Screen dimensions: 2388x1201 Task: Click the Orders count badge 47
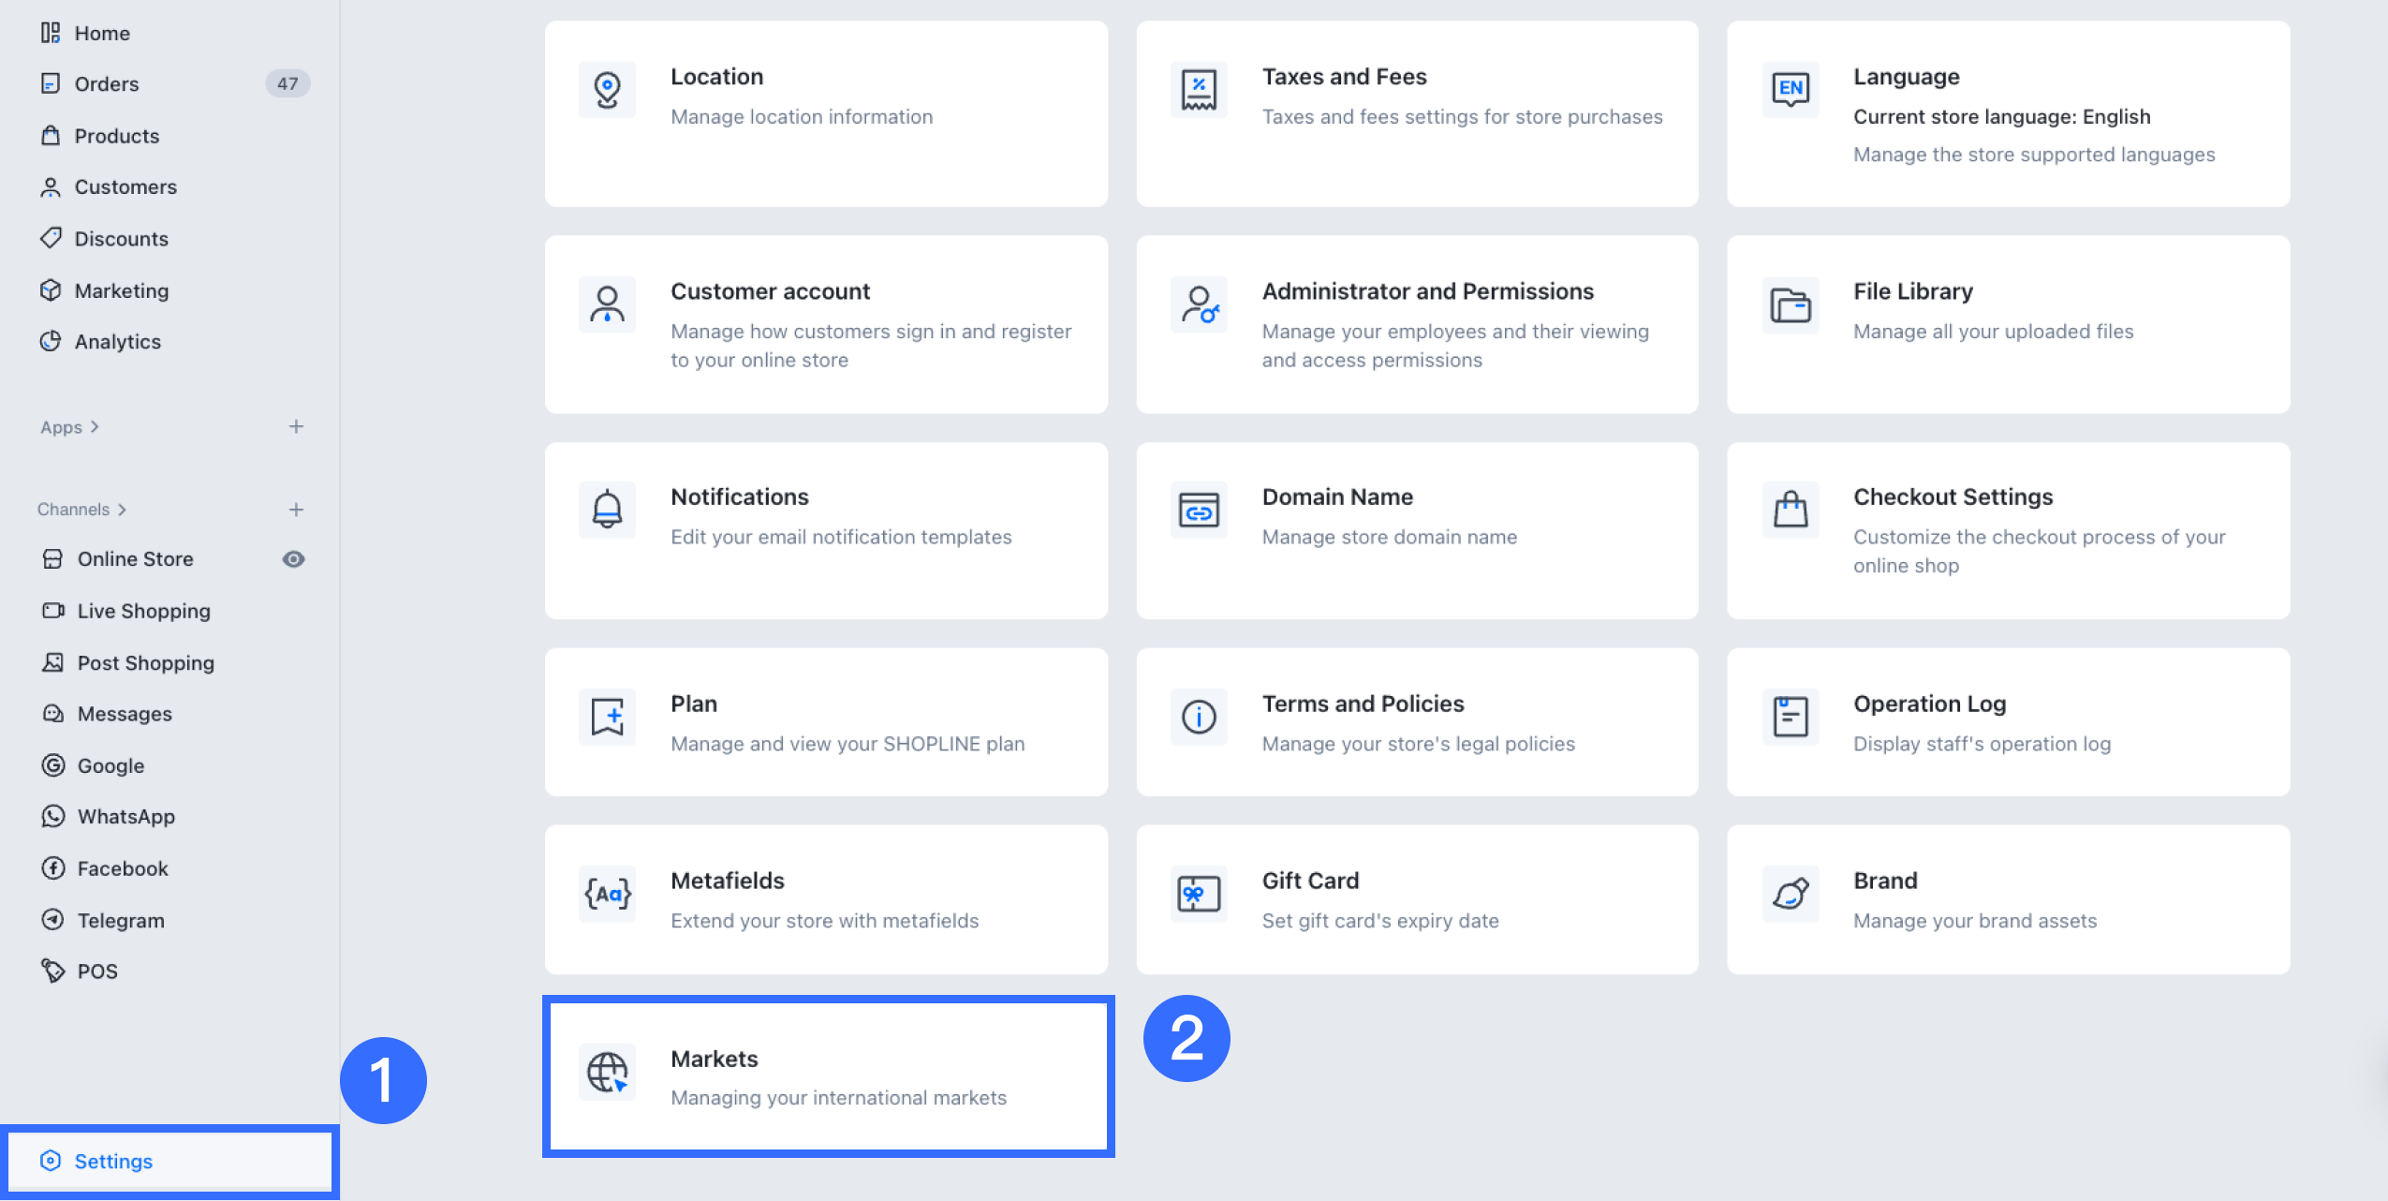(287, 84)
